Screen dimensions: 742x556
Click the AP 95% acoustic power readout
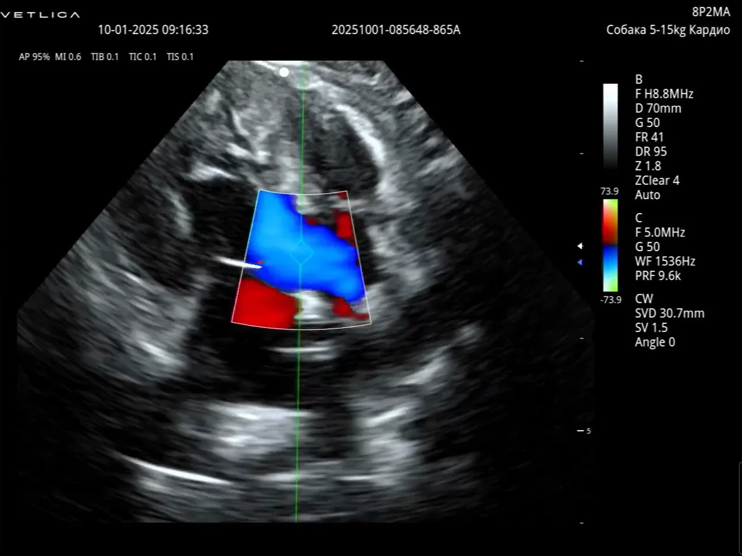click(34, 57)
